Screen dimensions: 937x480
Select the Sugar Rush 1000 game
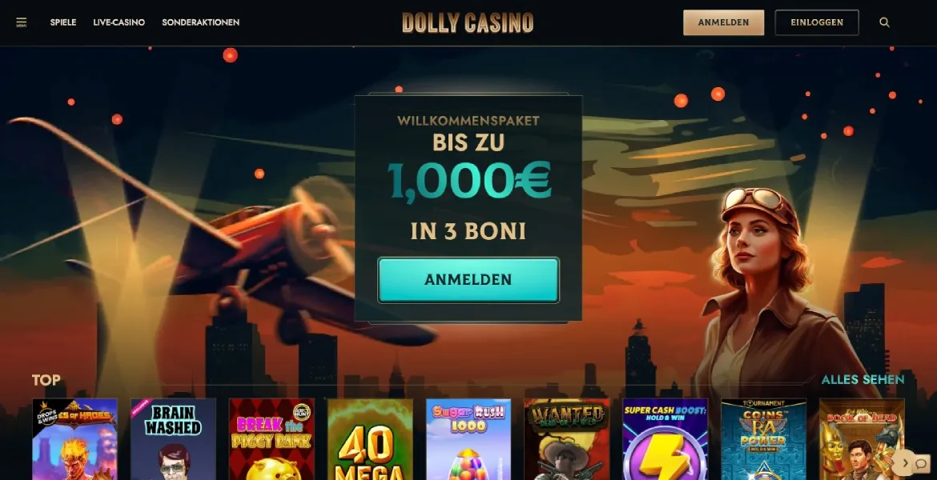click(x=468, y=439)
